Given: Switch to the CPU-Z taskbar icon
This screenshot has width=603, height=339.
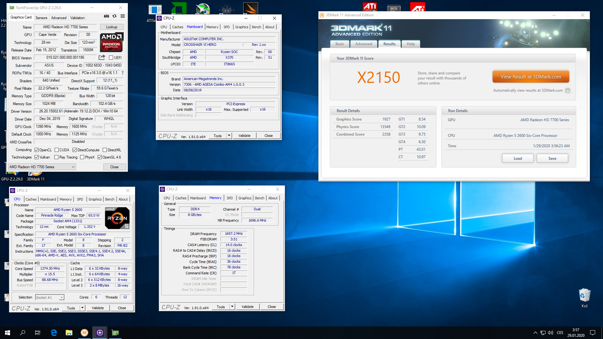Looking at the screenshot, I should [100, 333].
